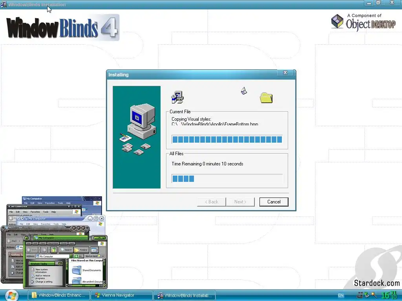Click the 'Copying Visual styles:' label
402x301 pixels.
click(x=191, y=119)
